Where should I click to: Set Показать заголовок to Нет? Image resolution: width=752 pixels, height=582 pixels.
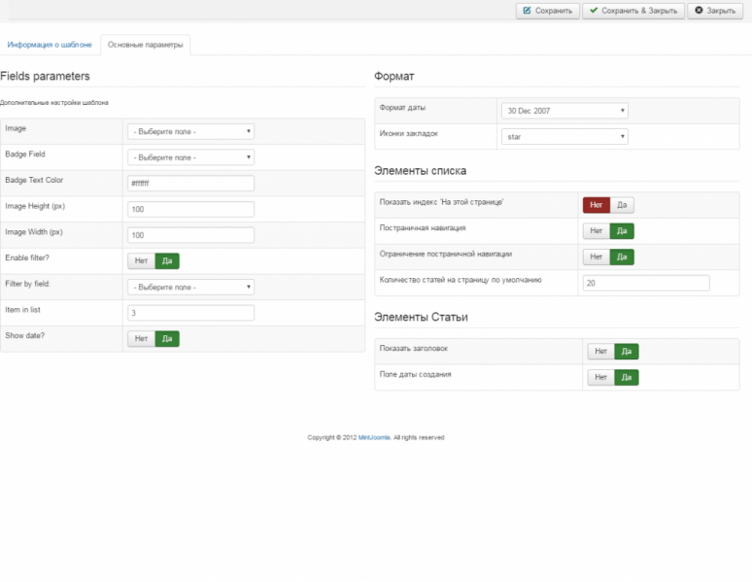(x=600, y=352)
